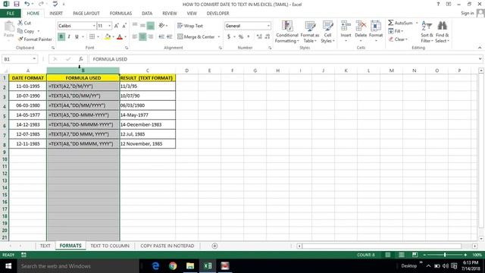Open the Fill Color dropdown arrow

pyautogui.click(x=113, y=37)
